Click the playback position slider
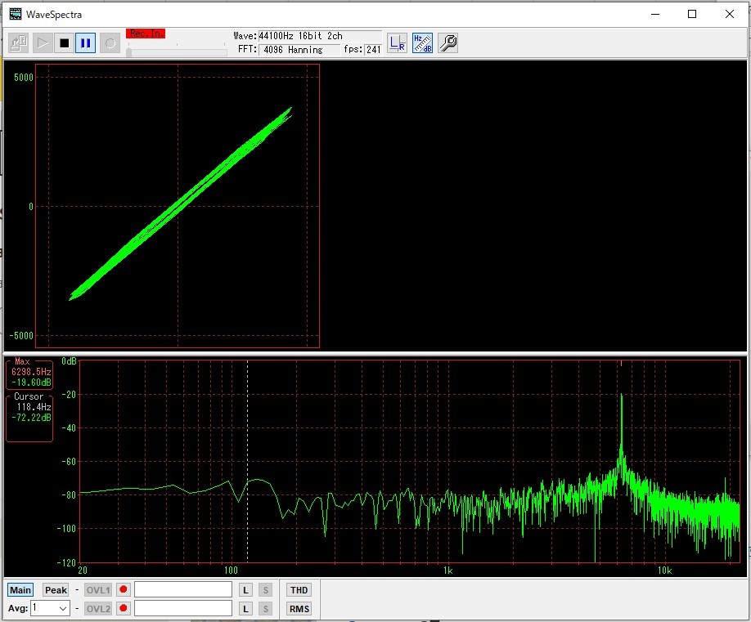This screenshot has height=622, width=751. click(177, 52)
